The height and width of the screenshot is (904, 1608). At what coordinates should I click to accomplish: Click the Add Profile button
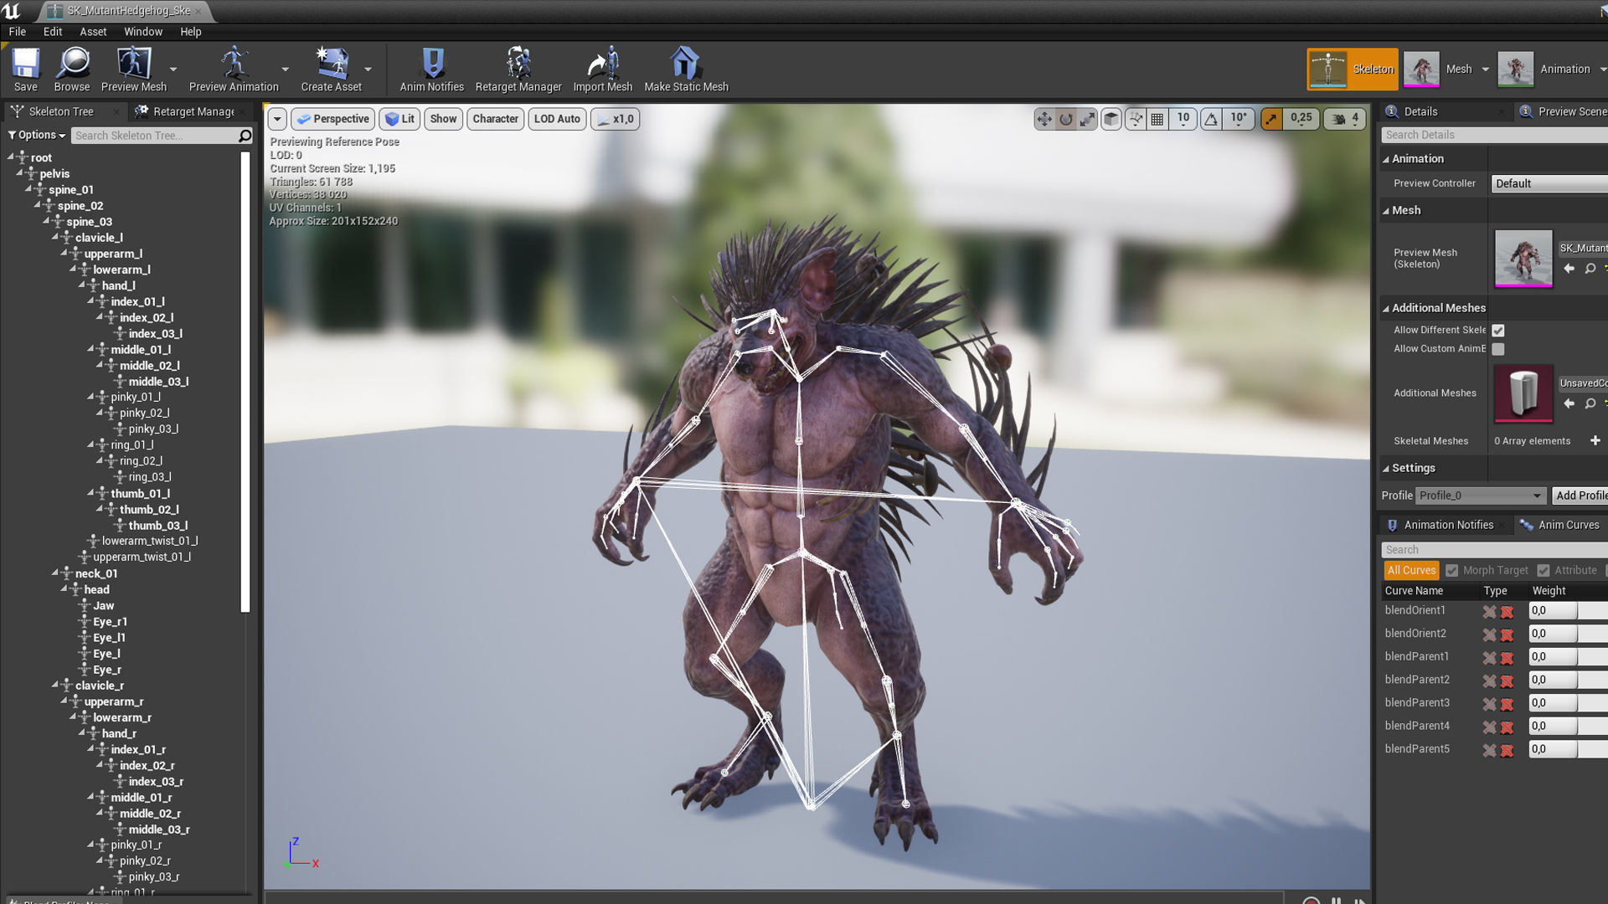[1580, 496]
